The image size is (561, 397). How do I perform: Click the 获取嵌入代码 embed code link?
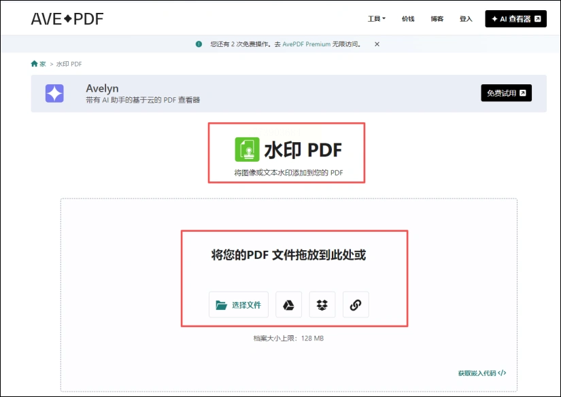point(482,373)
